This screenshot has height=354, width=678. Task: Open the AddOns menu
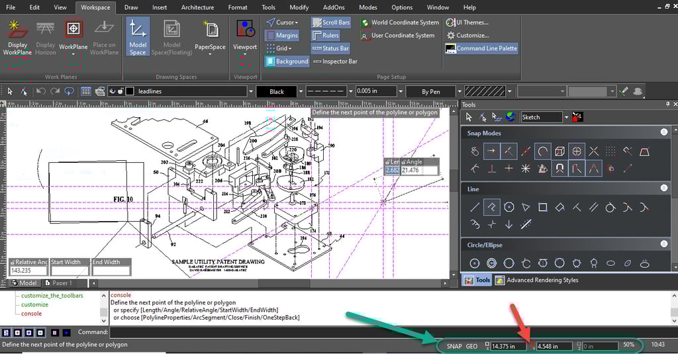coord(334,7)
